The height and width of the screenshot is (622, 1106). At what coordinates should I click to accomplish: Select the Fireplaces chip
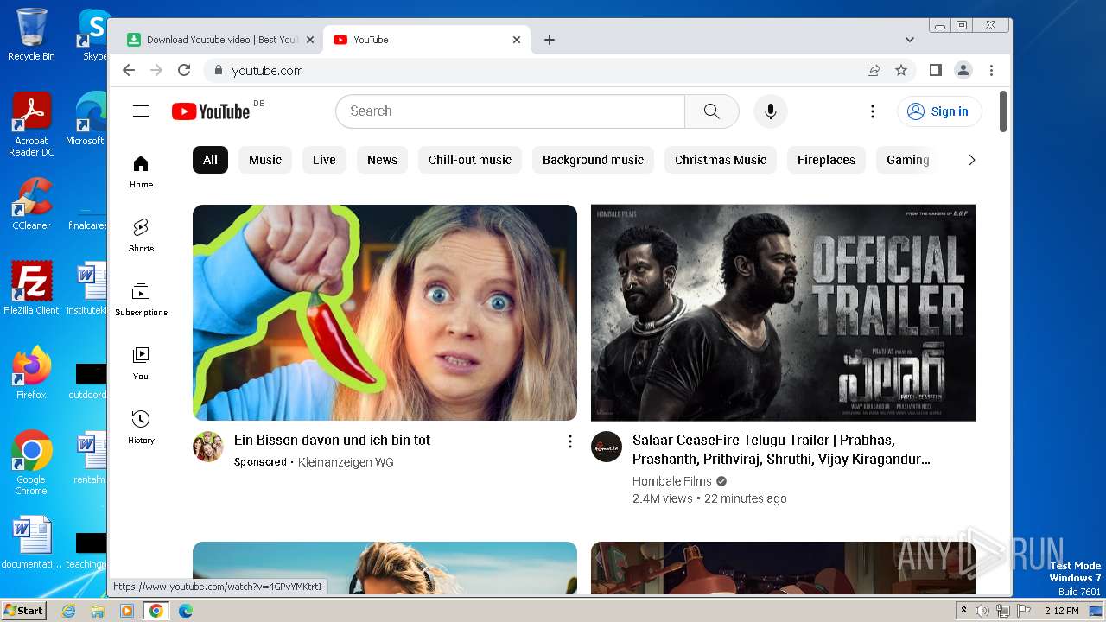tap(826, 160)
